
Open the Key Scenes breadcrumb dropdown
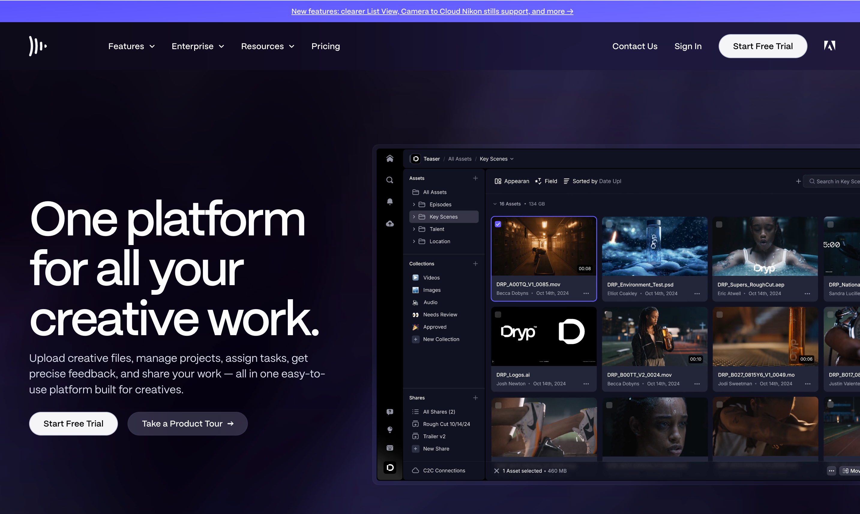tap(513, 159)
